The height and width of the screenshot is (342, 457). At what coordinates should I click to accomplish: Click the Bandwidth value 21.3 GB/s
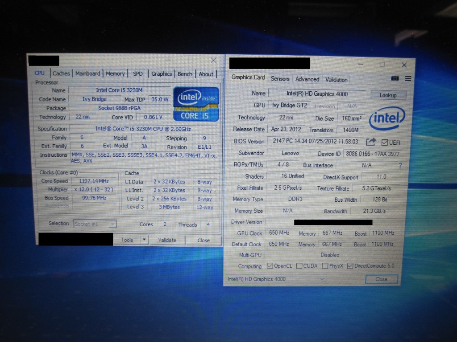[x=374, y=211]
